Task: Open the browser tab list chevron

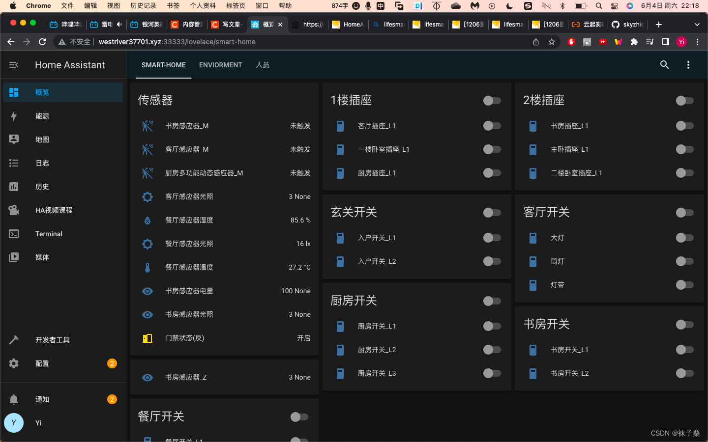Action: click(x=697, y=24)
